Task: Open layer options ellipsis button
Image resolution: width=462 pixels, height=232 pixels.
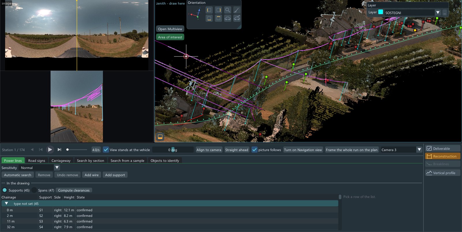Action: point(445,13)
